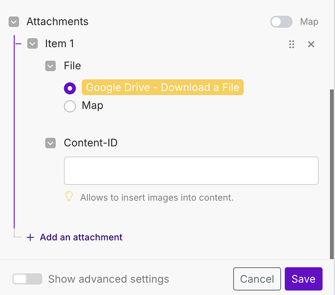The width and height of the screenshot is (335, 295).
Task: Click the Cancel button
Action: [x=257, y=278]
